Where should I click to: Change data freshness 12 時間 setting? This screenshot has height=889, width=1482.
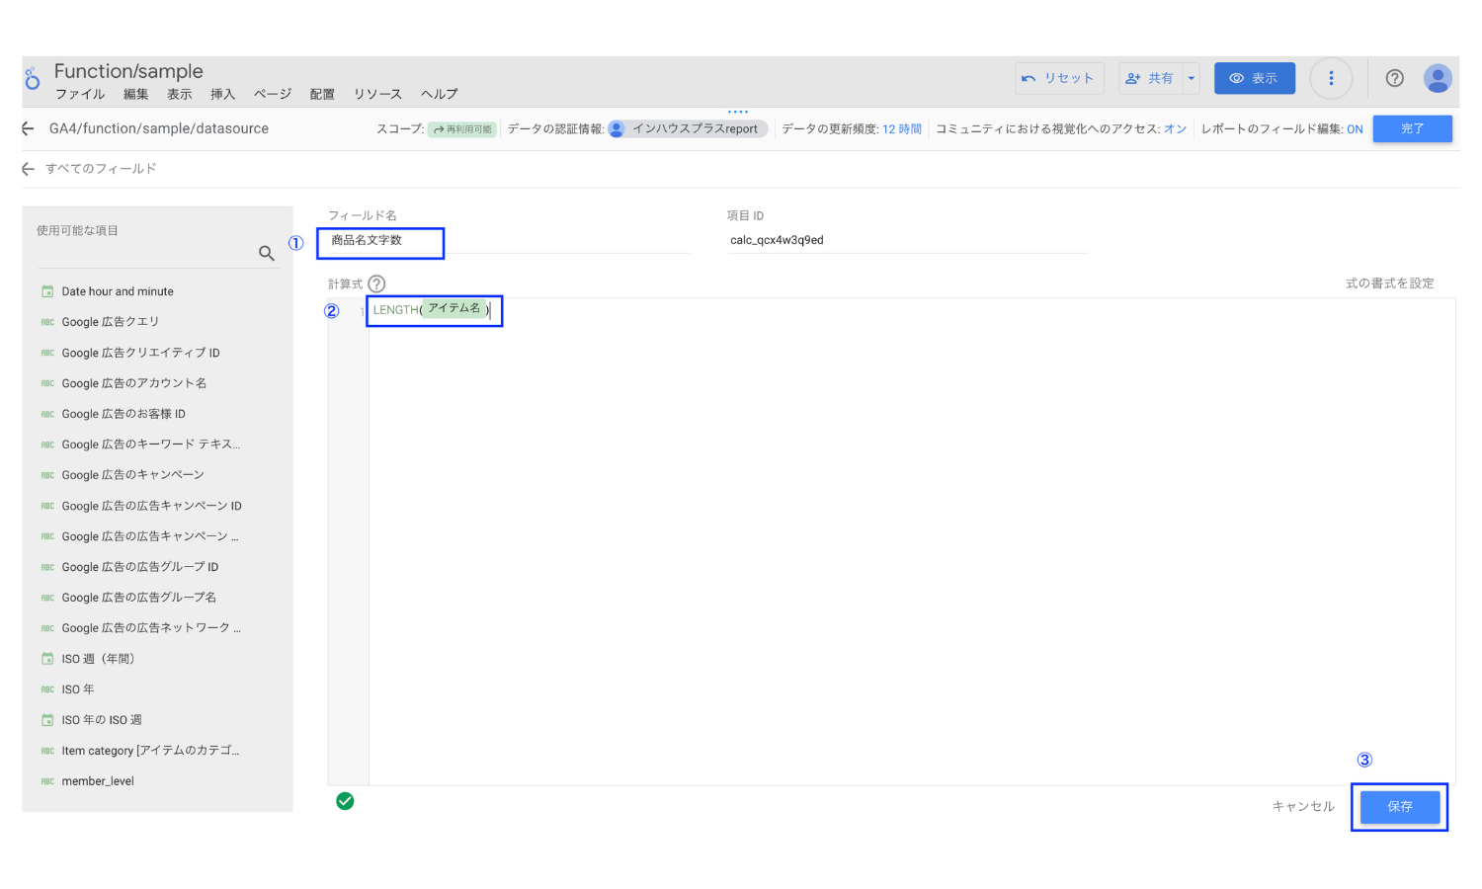901,129
